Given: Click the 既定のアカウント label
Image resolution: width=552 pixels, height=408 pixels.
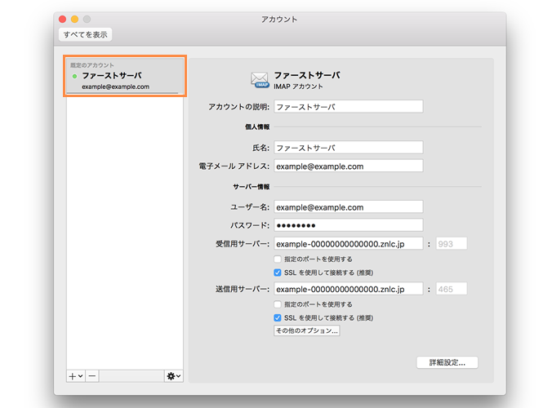Looking at the screenshot, I should [x=92, y=65].
